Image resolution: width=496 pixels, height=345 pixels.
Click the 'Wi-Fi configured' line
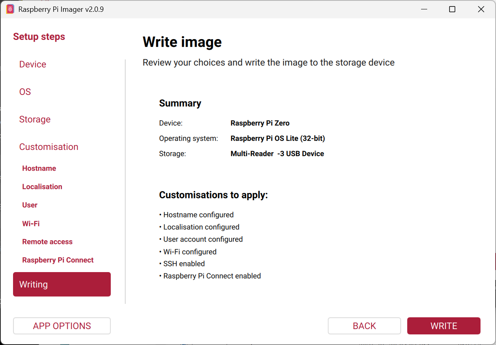point(188,252)
